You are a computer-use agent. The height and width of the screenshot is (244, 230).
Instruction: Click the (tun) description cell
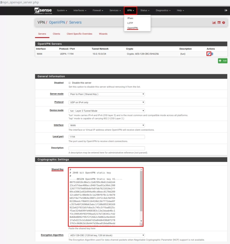click(183, 54)
